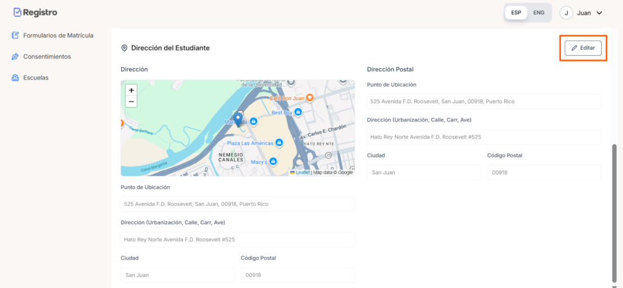Click the Registro logo icon

[17, 12]
